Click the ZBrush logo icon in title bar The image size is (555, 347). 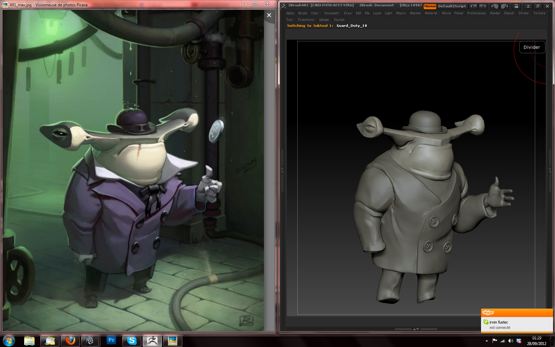[283, 6]
